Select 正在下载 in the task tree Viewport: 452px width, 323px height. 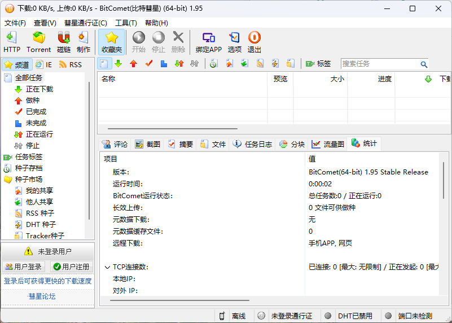point(40,89)
